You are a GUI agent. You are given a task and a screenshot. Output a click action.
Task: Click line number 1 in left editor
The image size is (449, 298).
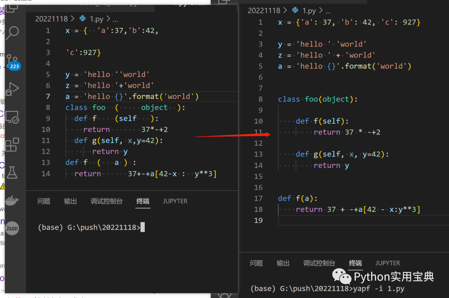48,31
